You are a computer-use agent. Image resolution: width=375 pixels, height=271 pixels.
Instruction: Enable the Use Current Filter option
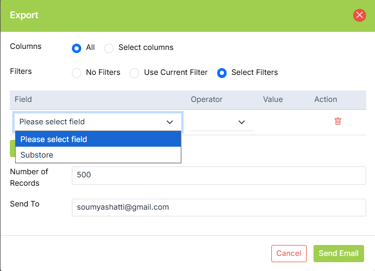coord(134,73)
